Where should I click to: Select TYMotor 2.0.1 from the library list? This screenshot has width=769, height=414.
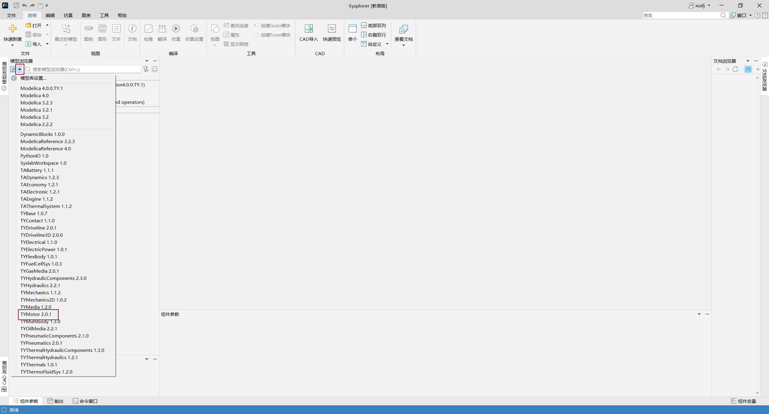pyautogui.click(x=36, y=314)
